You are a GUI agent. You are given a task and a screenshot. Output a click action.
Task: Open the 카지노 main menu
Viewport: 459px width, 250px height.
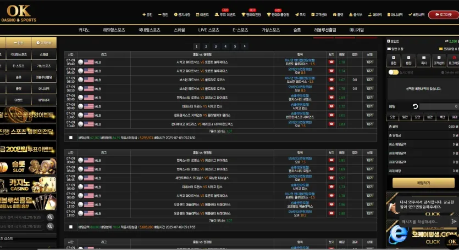[84, 30]
